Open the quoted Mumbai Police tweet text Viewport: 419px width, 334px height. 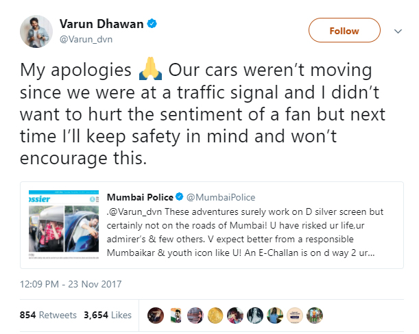tap(245, 232)
